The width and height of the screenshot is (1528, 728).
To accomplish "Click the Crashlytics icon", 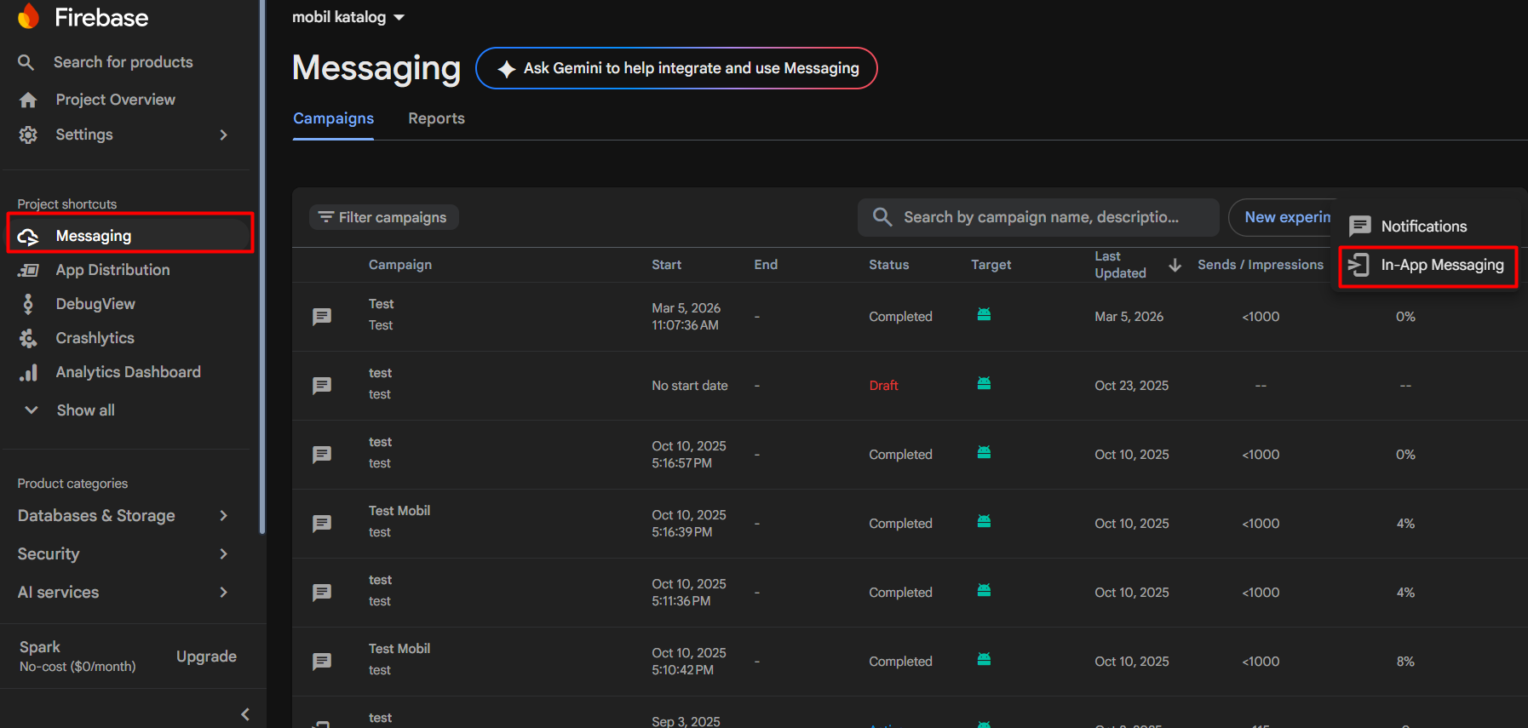I will (x=28, y=338).
